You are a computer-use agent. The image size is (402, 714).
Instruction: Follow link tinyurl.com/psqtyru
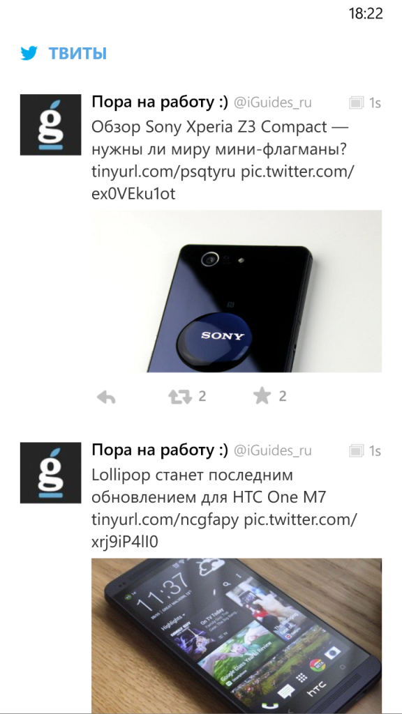[x=163, y=173]
